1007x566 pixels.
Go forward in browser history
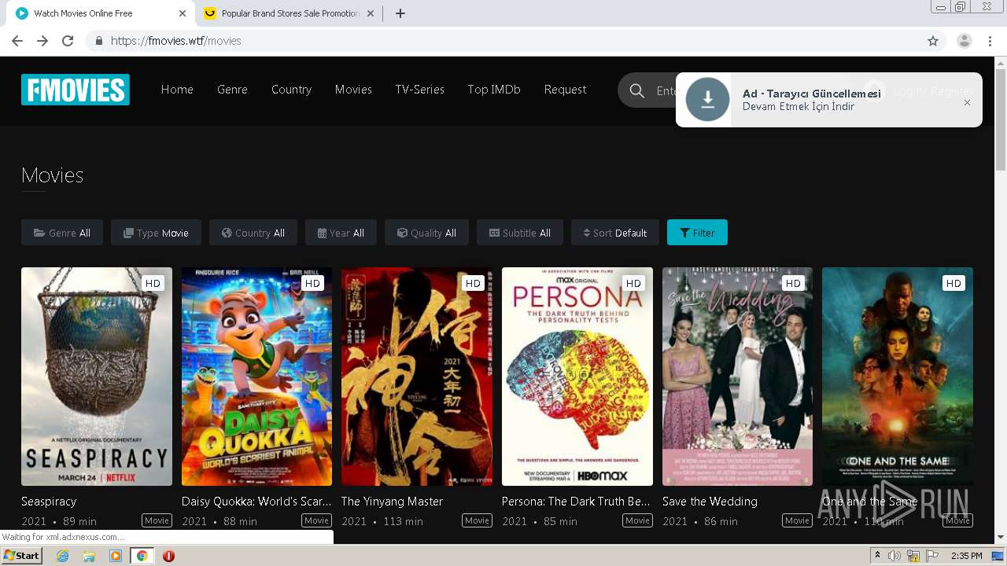tap(42, 41)
